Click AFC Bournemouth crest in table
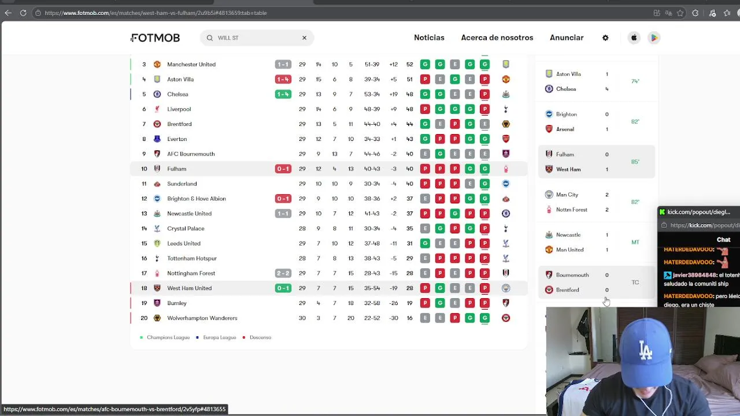Image resolution: width=740 pixels, height=416 pixels. (x=157, y=154)
